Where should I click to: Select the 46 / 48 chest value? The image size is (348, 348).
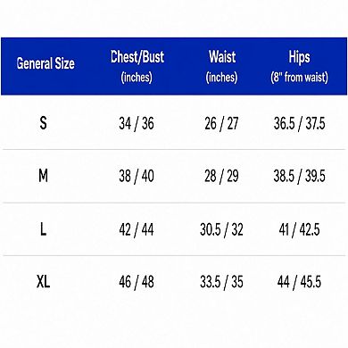click(x=137, y=282)
